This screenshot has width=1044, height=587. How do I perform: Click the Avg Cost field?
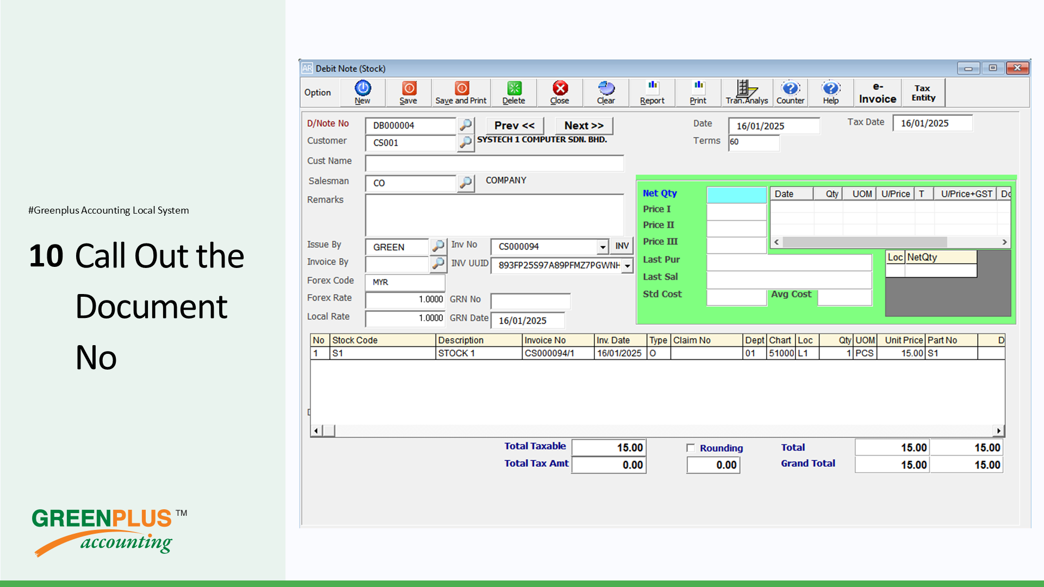click(844, 297)
